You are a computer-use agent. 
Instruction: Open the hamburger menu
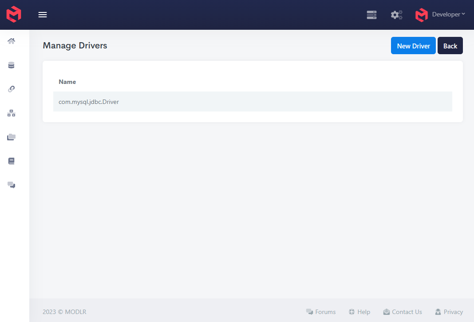pyautogui.click(x=43, y=14)
